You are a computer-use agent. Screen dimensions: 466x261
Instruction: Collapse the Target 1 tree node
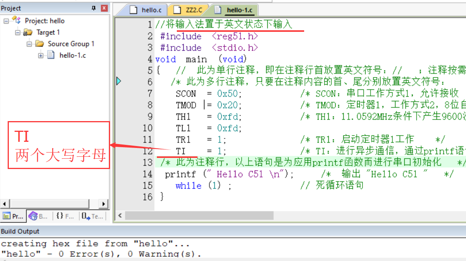[x=18, y=33]
